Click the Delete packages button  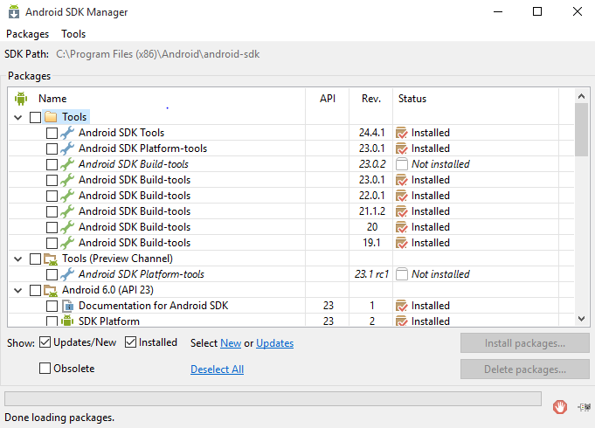[525, 369]
